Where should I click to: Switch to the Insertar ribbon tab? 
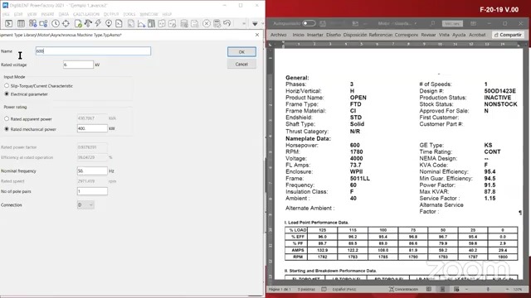click(x=315, y=35)
